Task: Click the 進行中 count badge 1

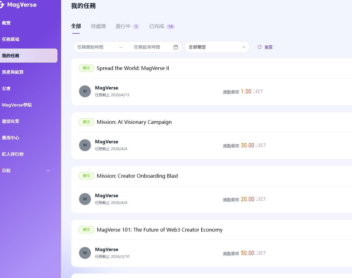Action: pyautogui.click(x=136, y=27)
